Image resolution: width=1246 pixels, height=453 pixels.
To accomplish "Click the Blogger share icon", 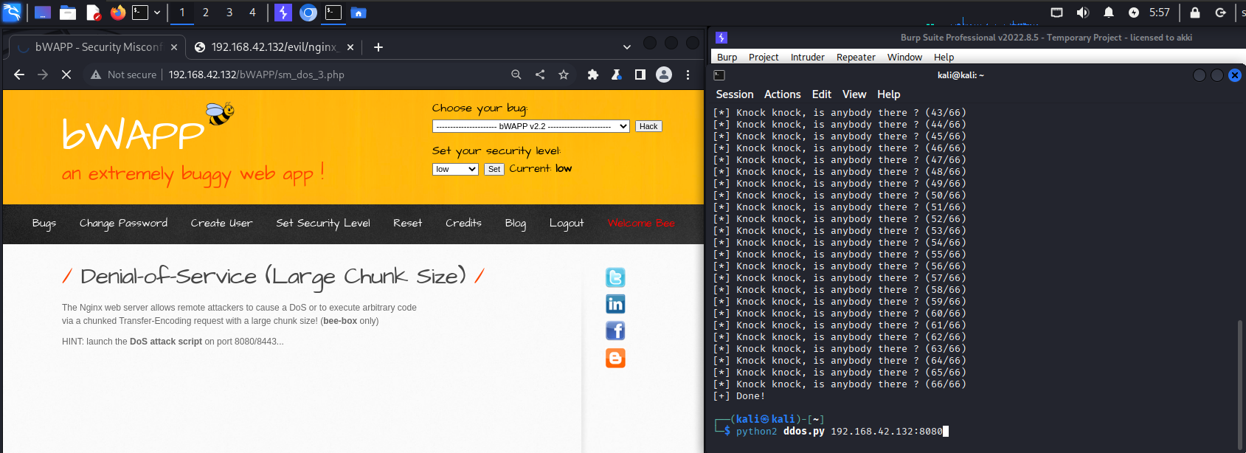I will coord(615,358).
